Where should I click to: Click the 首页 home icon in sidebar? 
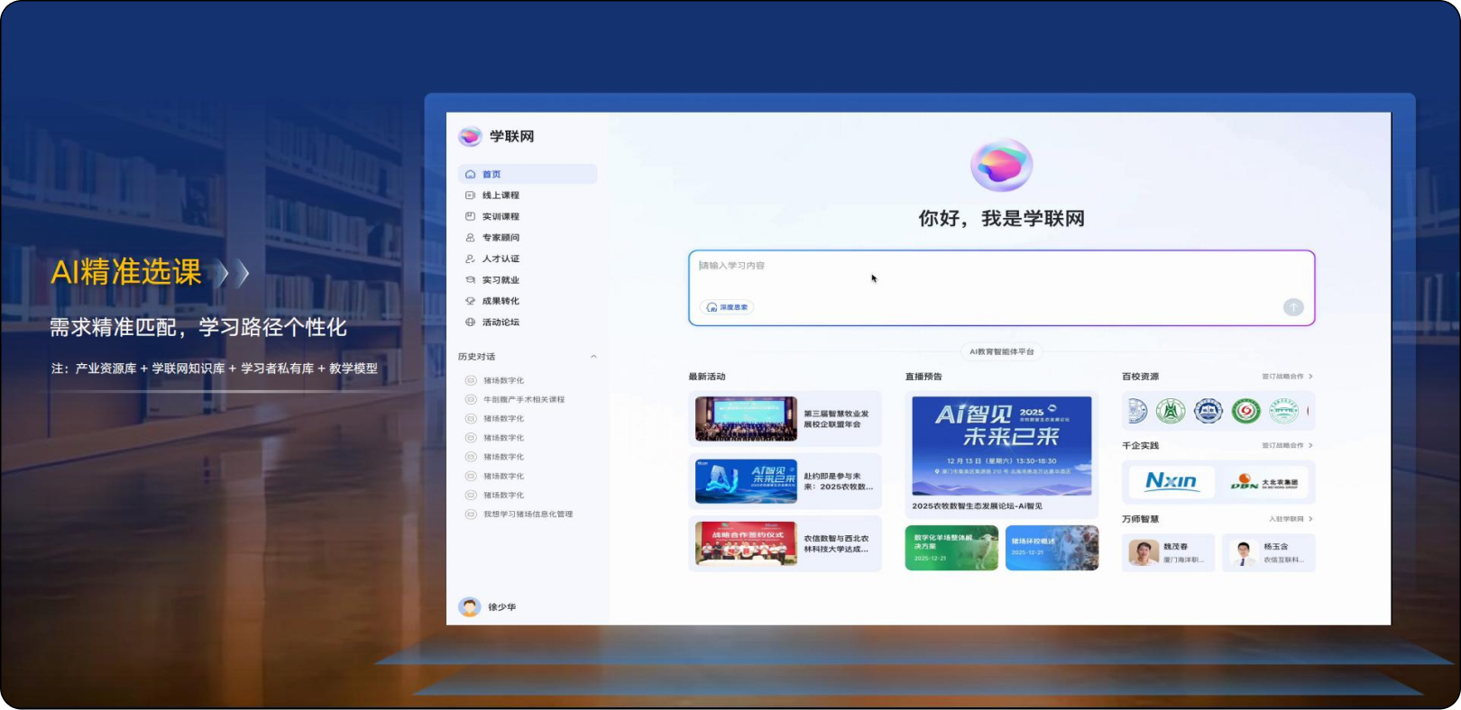470,175
